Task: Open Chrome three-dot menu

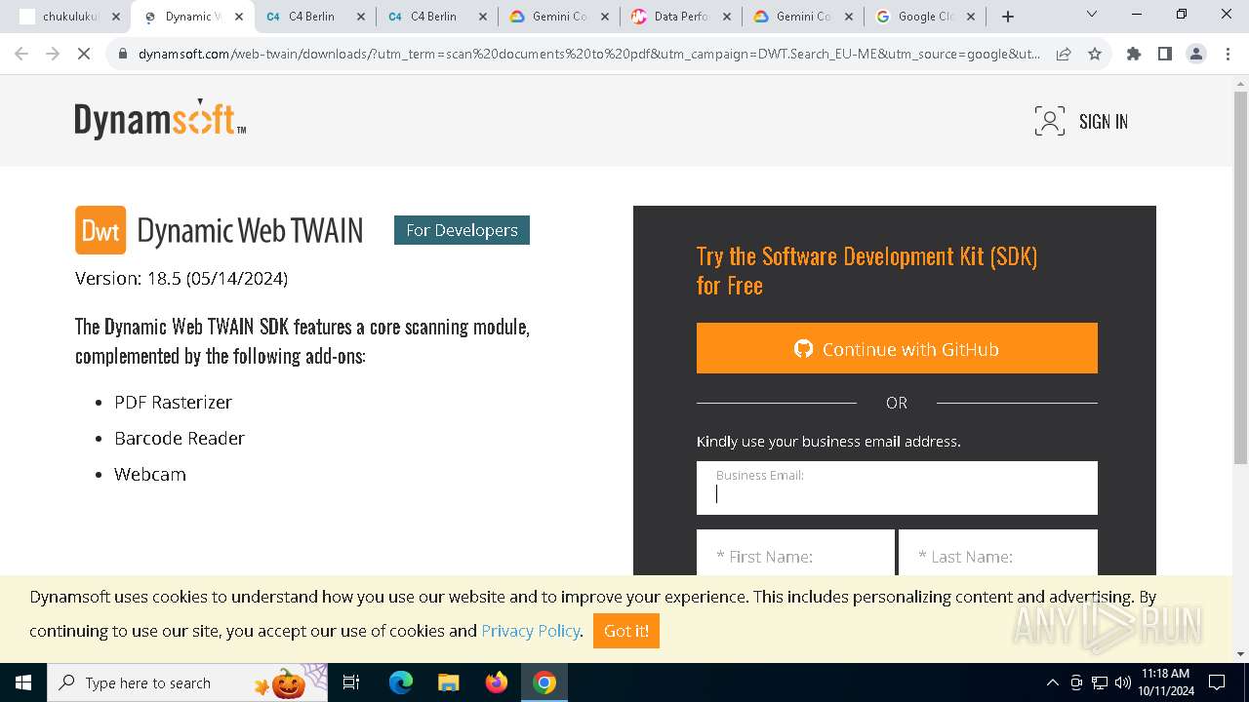Action: click(x=1227, y=54)
